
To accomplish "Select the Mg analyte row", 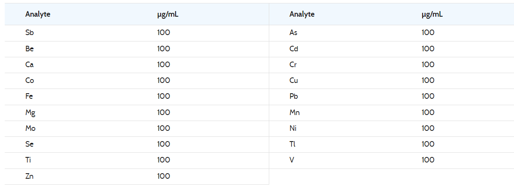I will pyautogui.click(x=30, y=112).
